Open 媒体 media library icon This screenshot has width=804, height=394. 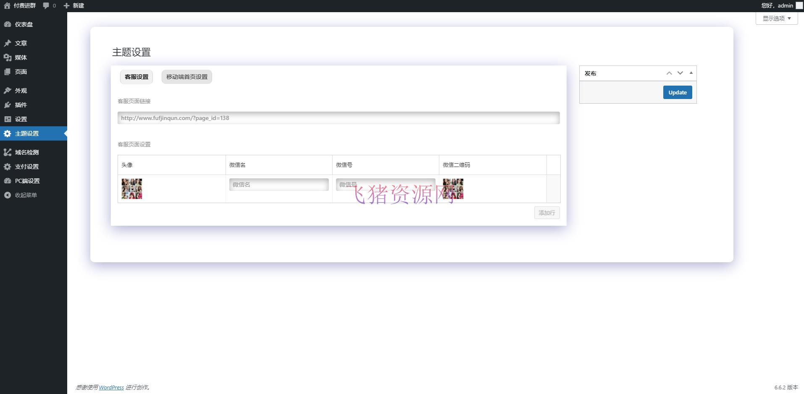point(8,57)
